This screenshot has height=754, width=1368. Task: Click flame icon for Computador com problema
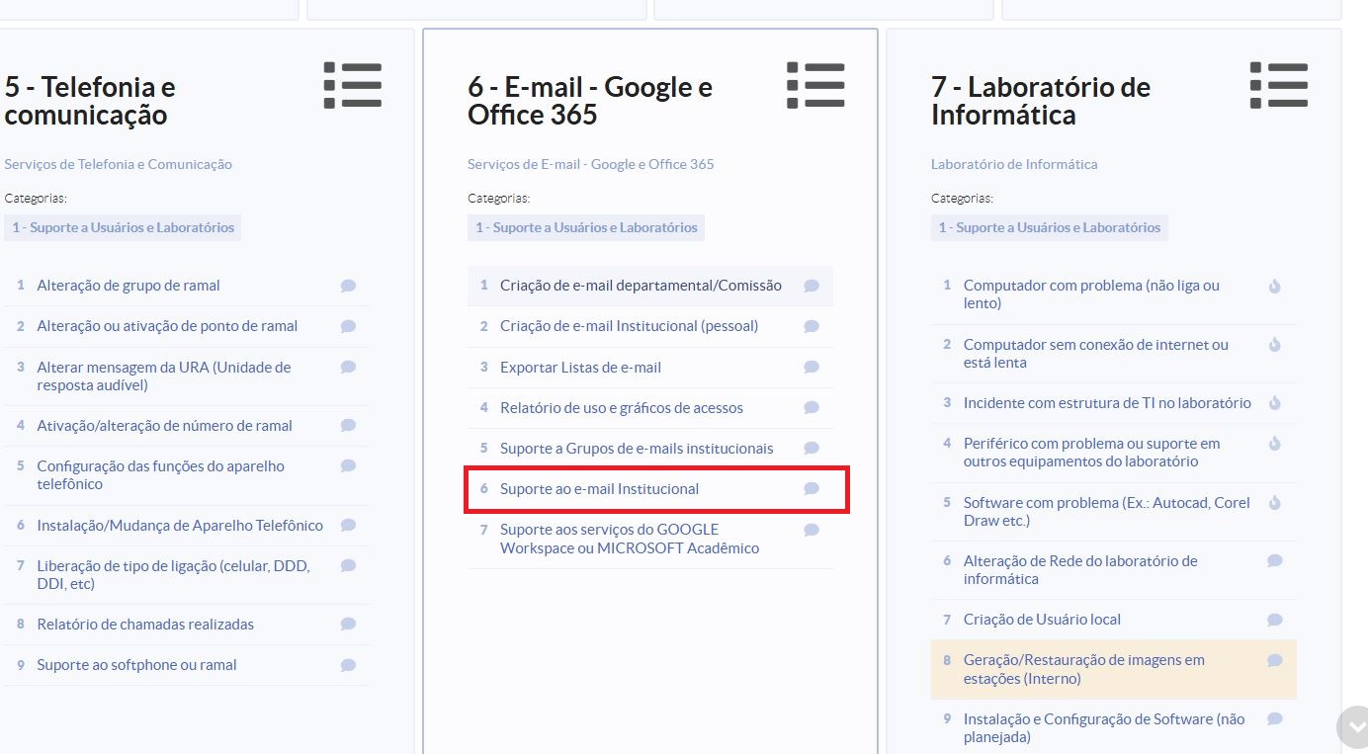point(1274,286)
